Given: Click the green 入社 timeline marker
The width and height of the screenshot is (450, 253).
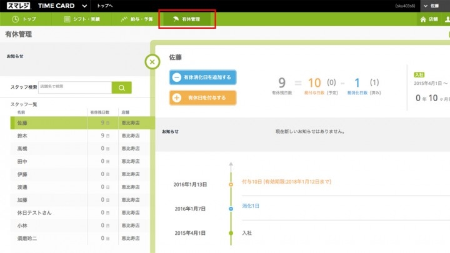Looking at the screenshot, I should pyautogui.click(x=231, y=232).
